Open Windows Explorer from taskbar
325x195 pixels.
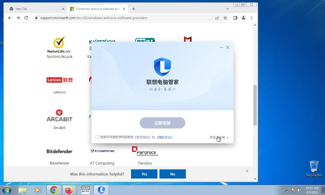point(23,190)
